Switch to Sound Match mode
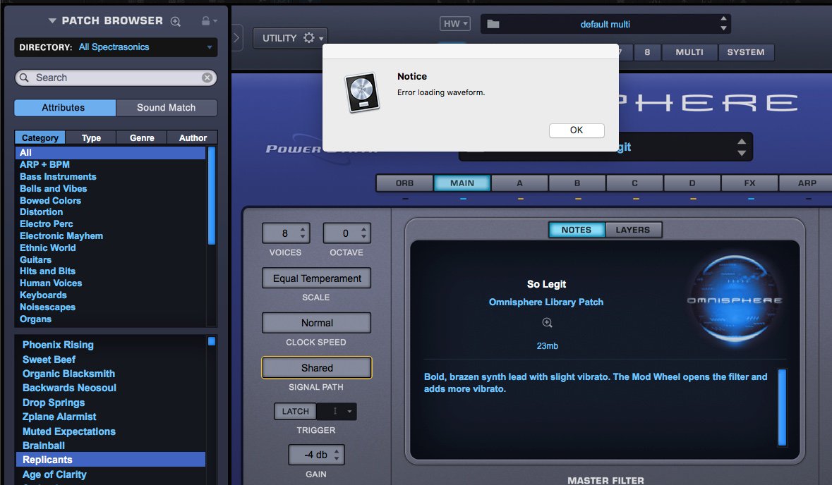 pos(167,108)
